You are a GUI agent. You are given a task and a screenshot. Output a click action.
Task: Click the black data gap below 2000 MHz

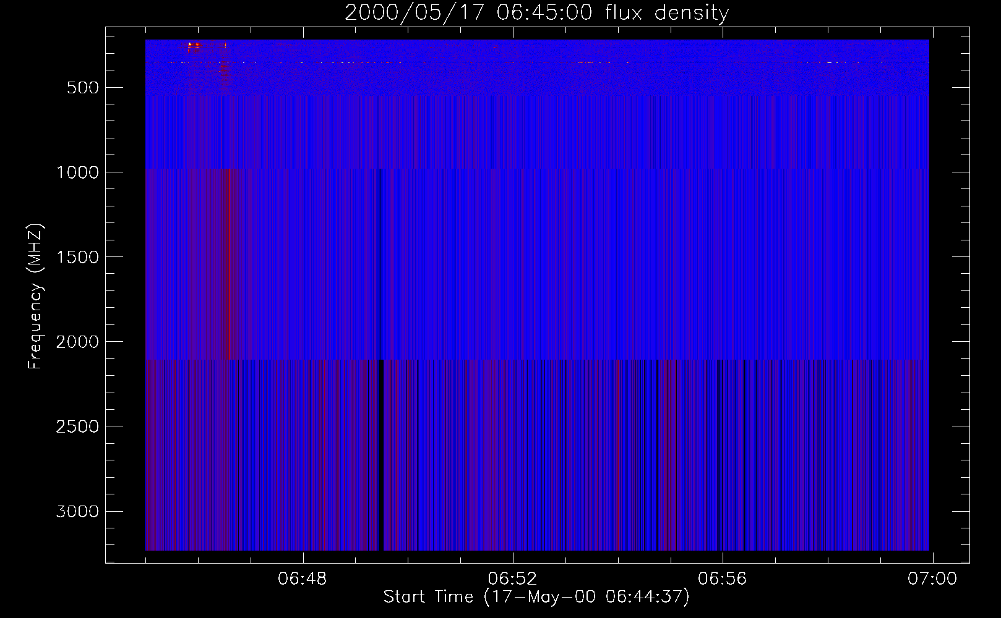[x=380, y=454]
